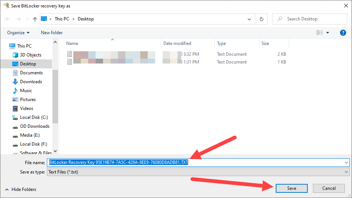
Task: Open OD Downloads drive in sidebar
Action: [x=35, y=126]
